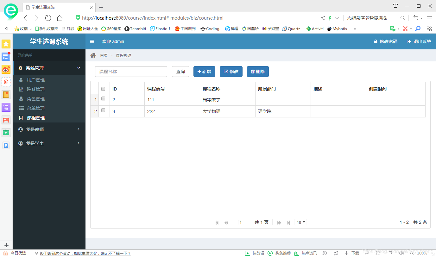Select all rows via header checkbox
436x257 pixels.
pos(103,89)
